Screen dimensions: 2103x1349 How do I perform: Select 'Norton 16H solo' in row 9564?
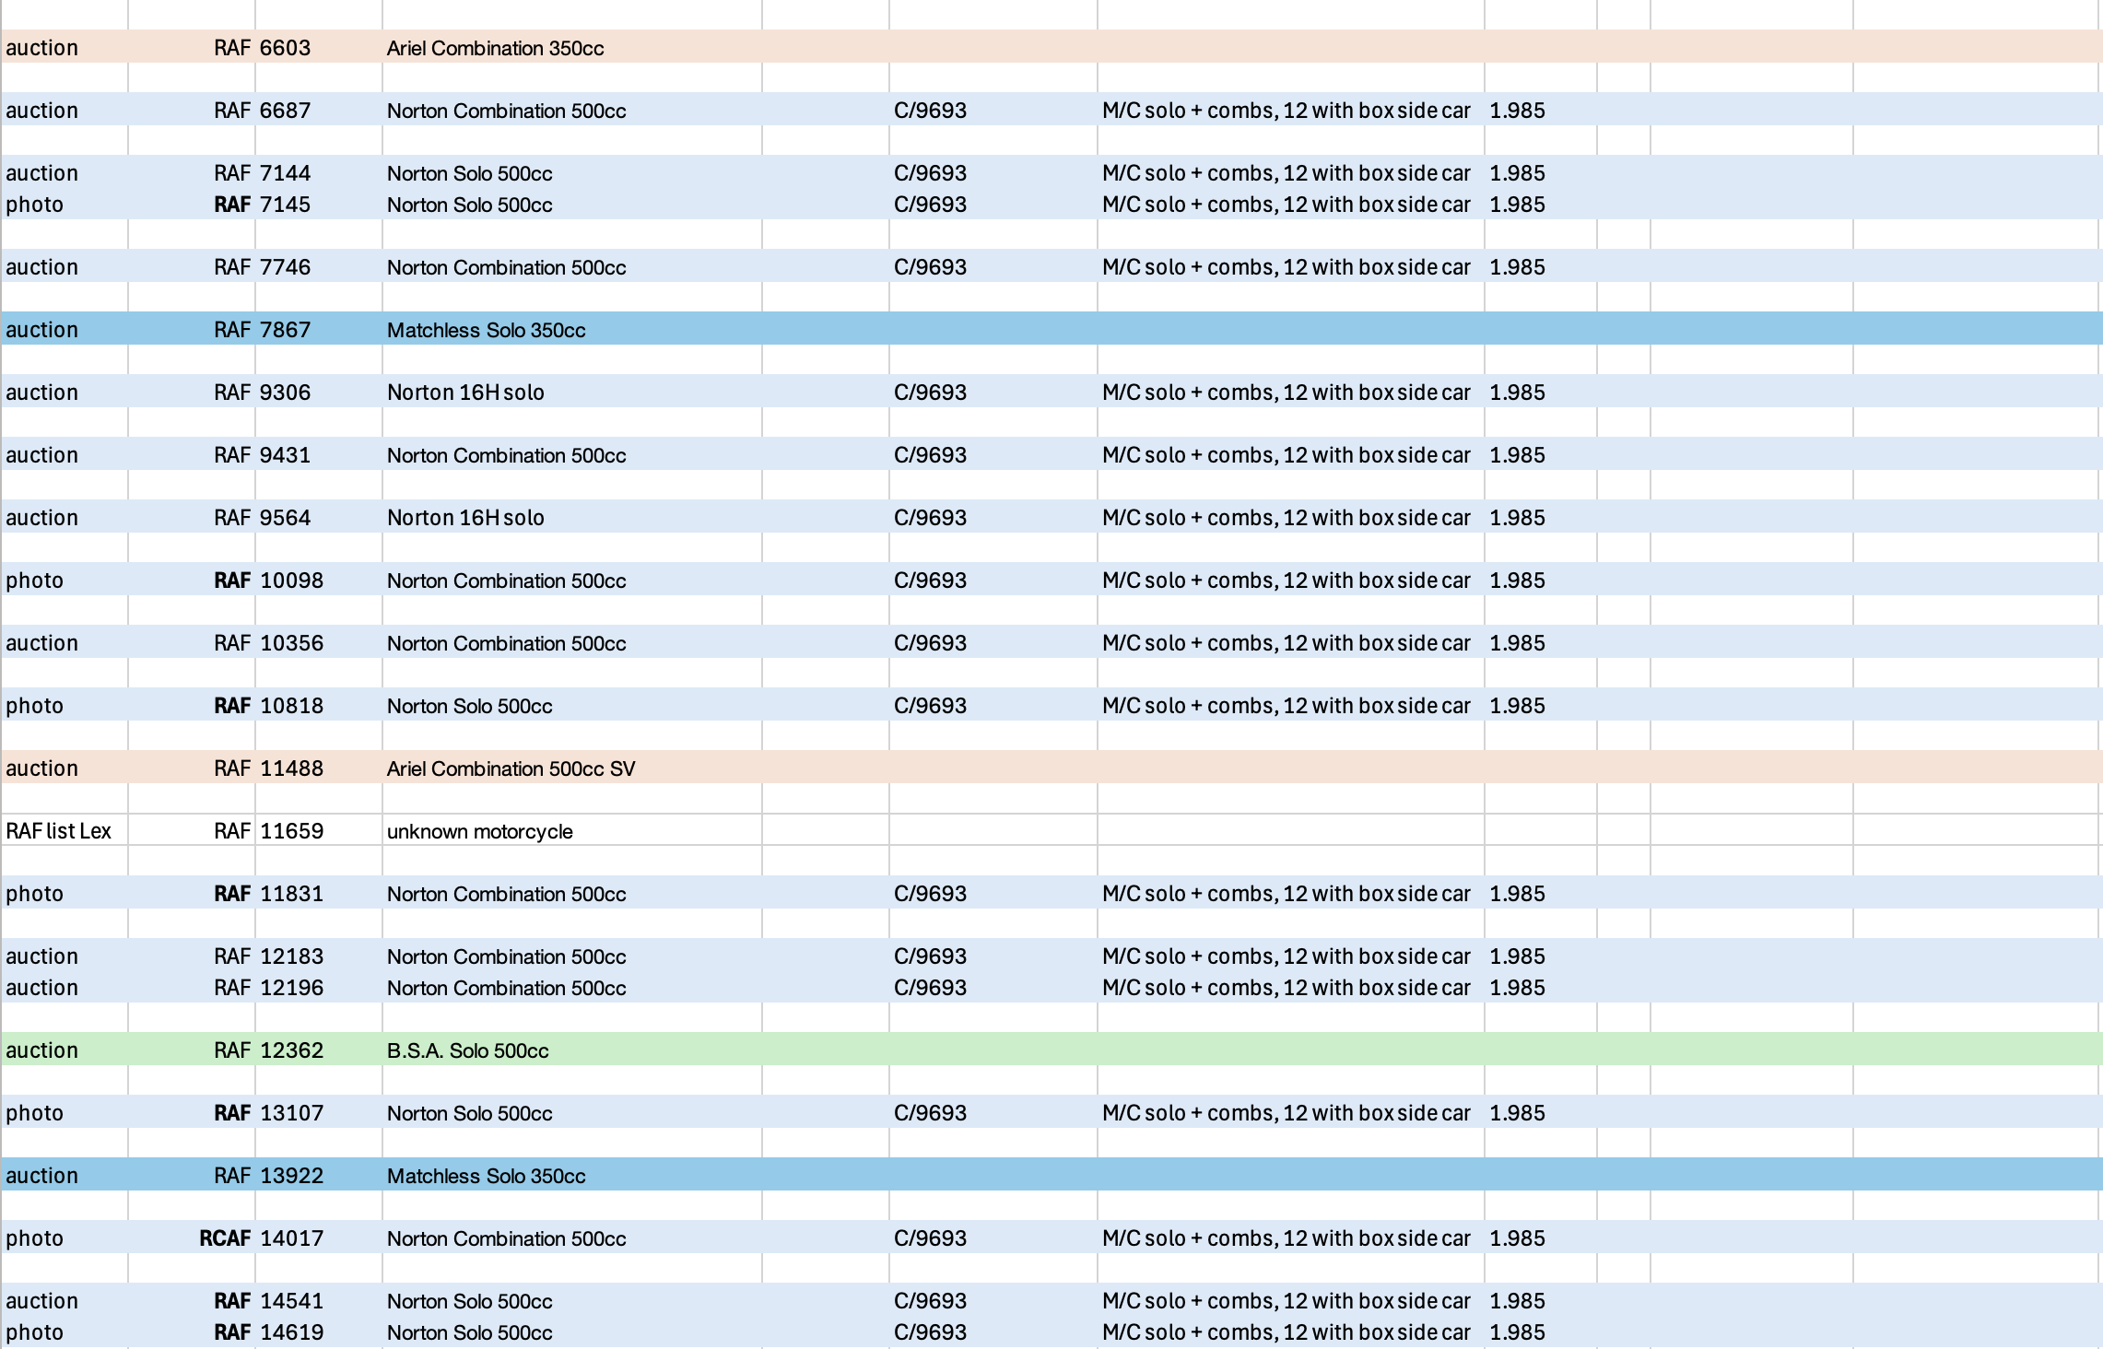(571, 517)
